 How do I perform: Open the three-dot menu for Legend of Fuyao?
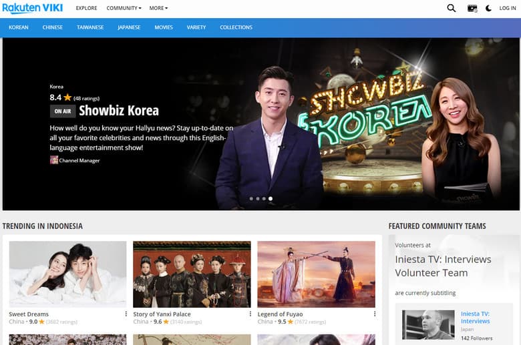375,314
